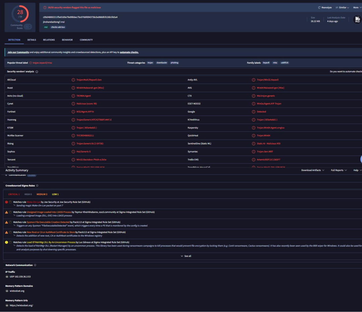Screen dimensions: 362x312
Task: Open 'Sysmon File Executable Creation Detected' link
Action: 48,222
